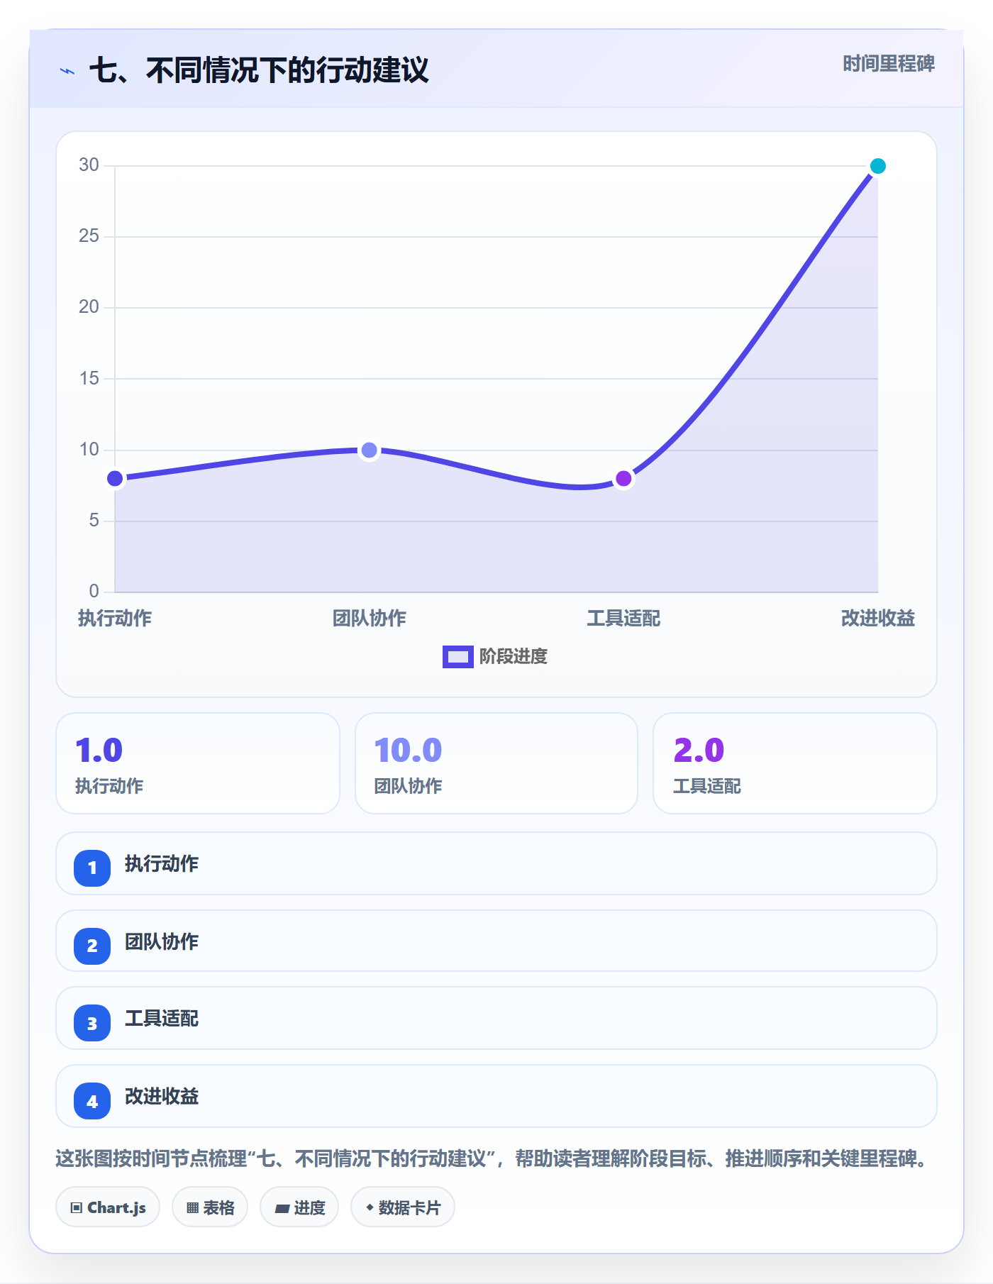Toggle the 阶段进度 legend swatch

pos(457,657)
